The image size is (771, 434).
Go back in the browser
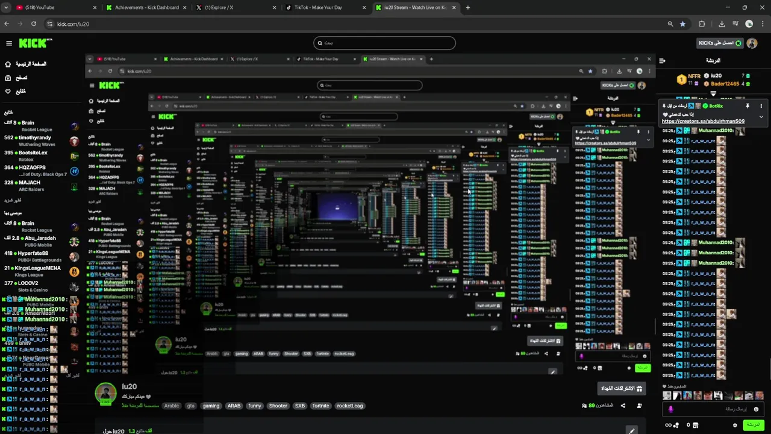click(7, 24)
